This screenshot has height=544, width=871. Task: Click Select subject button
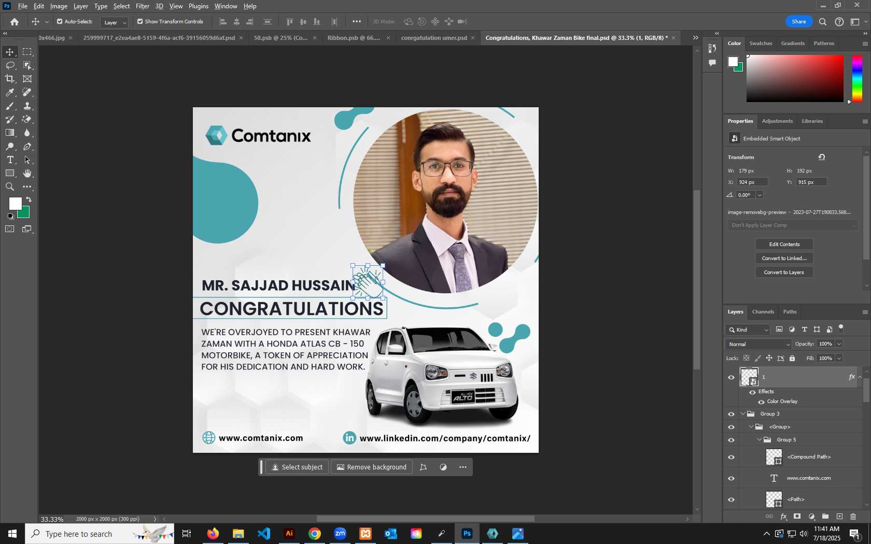pyautogui.click(x=297, y=467)
